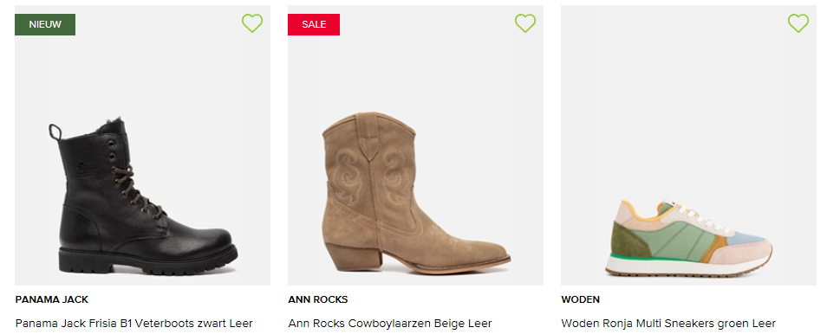Click the pull loop on the black boot
Image resolution: width=827 pixels, height=334 pixels.
point(55,132)
